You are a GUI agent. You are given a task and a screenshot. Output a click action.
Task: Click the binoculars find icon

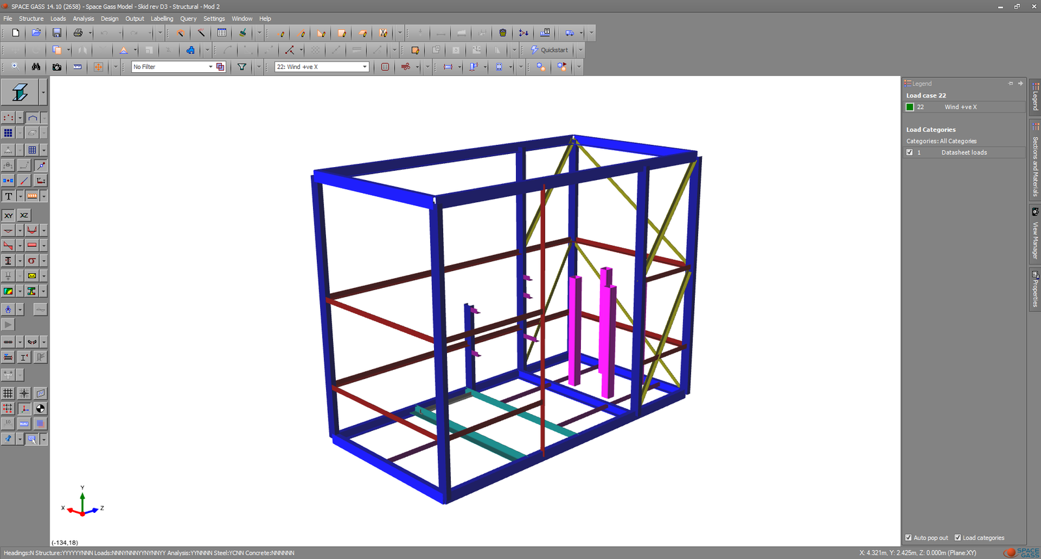(x=36, y=67)
